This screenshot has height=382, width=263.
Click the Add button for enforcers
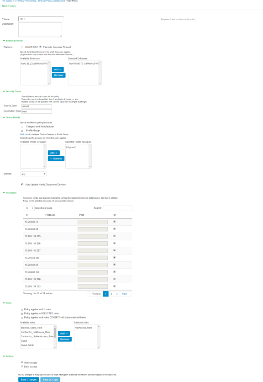click(58, 69)
